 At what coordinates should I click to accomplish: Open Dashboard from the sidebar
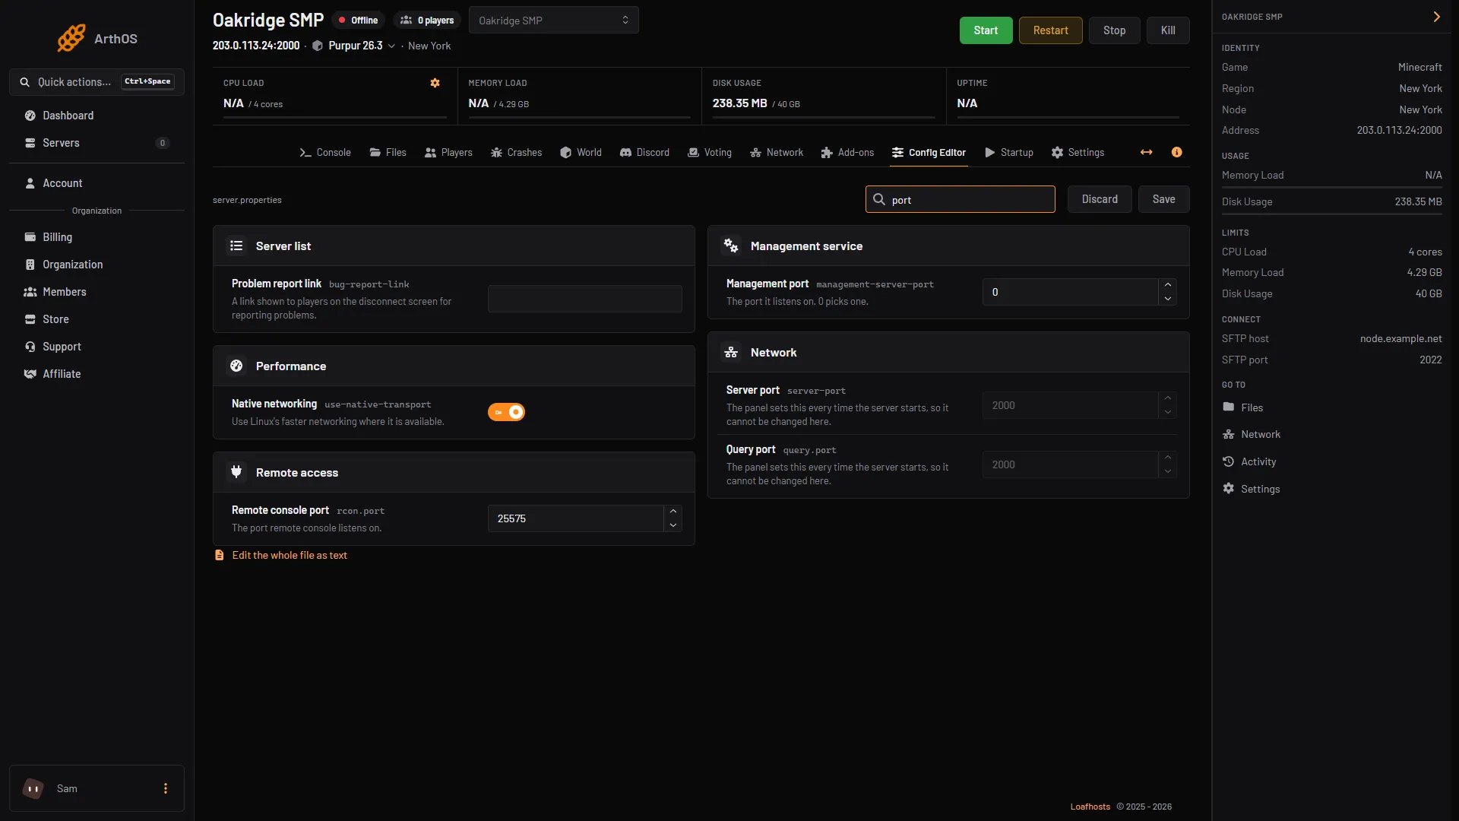coord(97,116)
